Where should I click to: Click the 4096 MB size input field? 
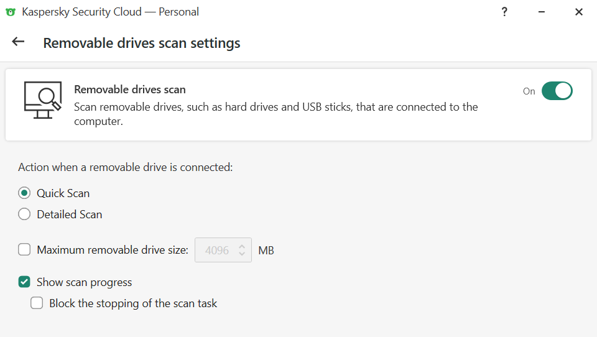point(216,250)
